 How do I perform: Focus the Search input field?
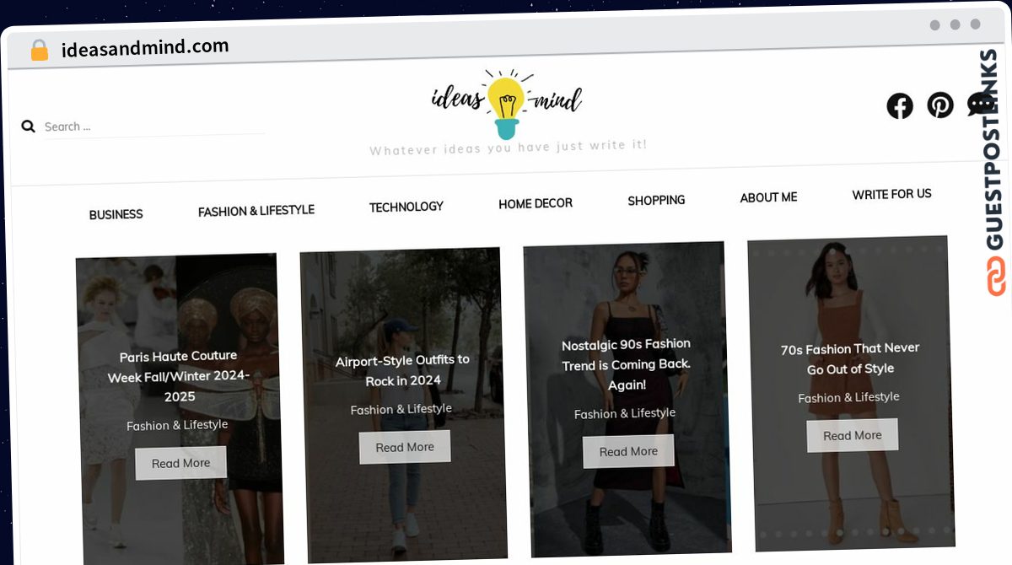153,126
